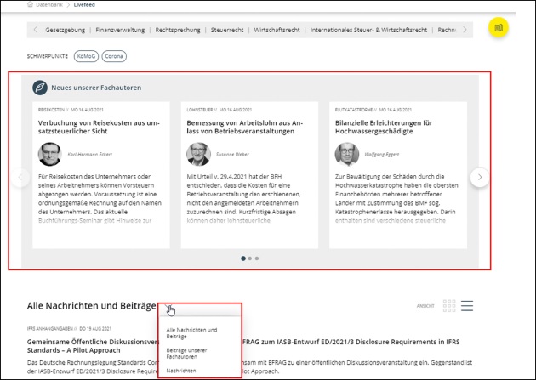The image size is (536, 380).
Task: Toggle the KöMoG focus filter
Action: click(86, 56)
